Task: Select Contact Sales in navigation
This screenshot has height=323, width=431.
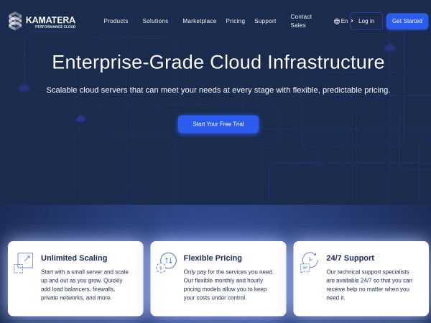Action: (x=301, y=21)
